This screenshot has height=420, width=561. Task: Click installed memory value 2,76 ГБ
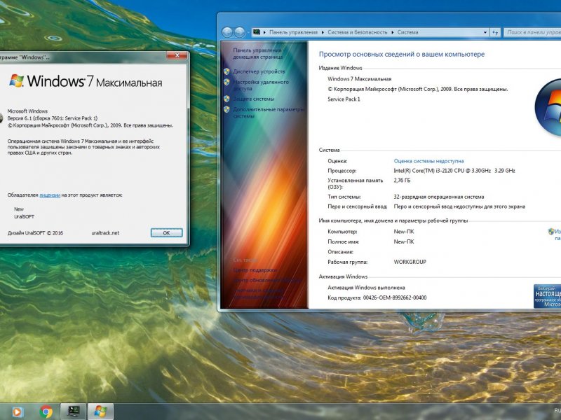pyautogui.click(x=402, y=181)
